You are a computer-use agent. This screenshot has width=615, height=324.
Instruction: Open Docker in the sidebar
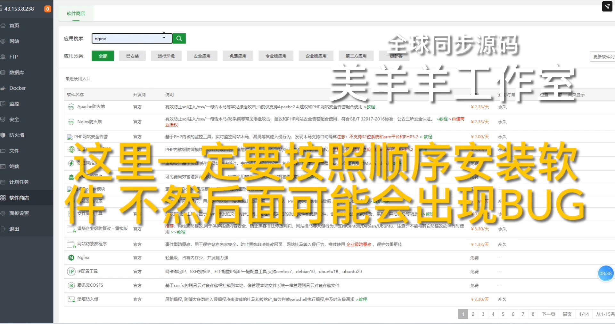(x=17, y=88)
